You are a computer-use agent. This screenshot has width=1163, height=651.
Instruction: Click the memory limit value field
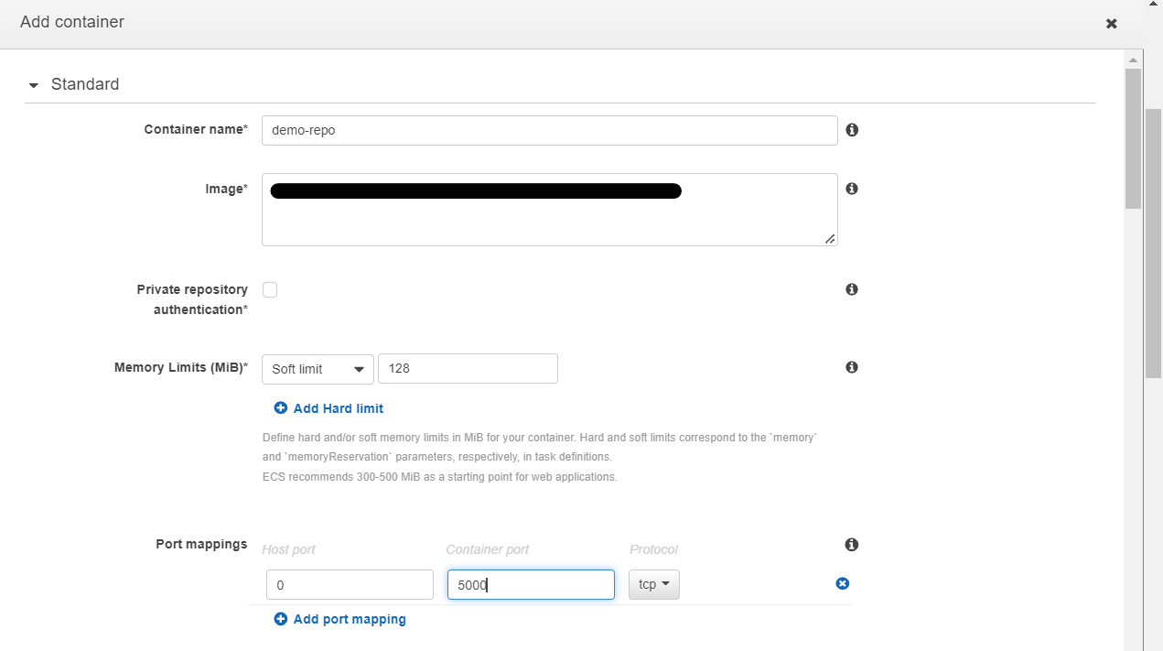coord(468,369)
